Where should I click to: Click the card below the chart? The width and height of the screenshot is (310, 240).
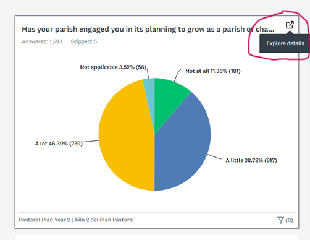(x=156, y=237)
